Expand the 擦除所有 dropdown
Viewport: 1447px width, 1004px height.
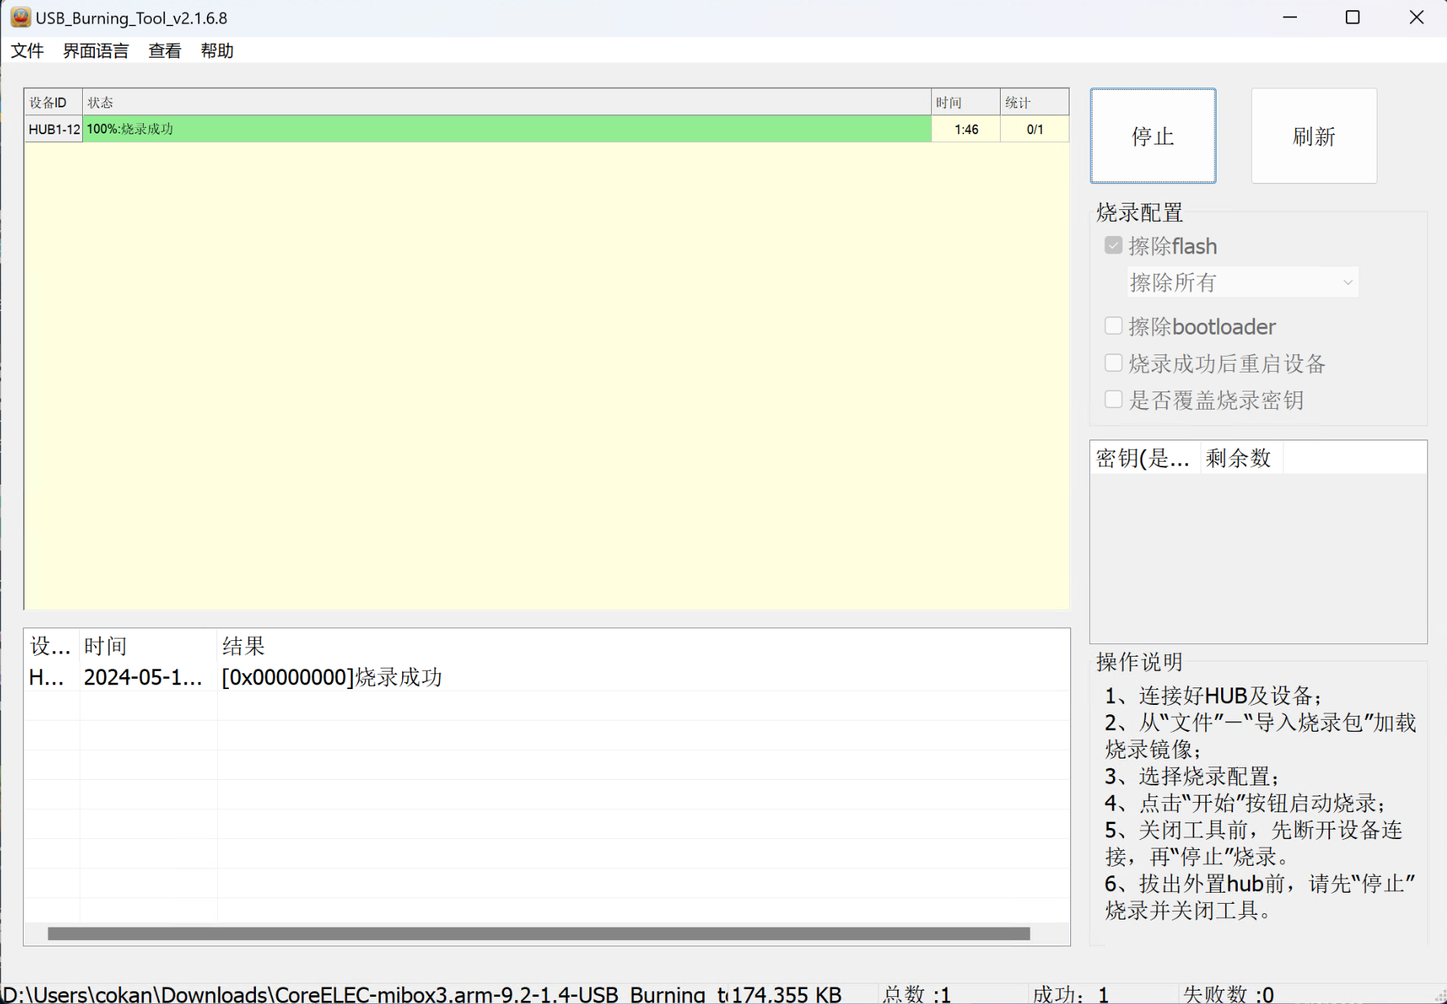[x=1242, y=282]
